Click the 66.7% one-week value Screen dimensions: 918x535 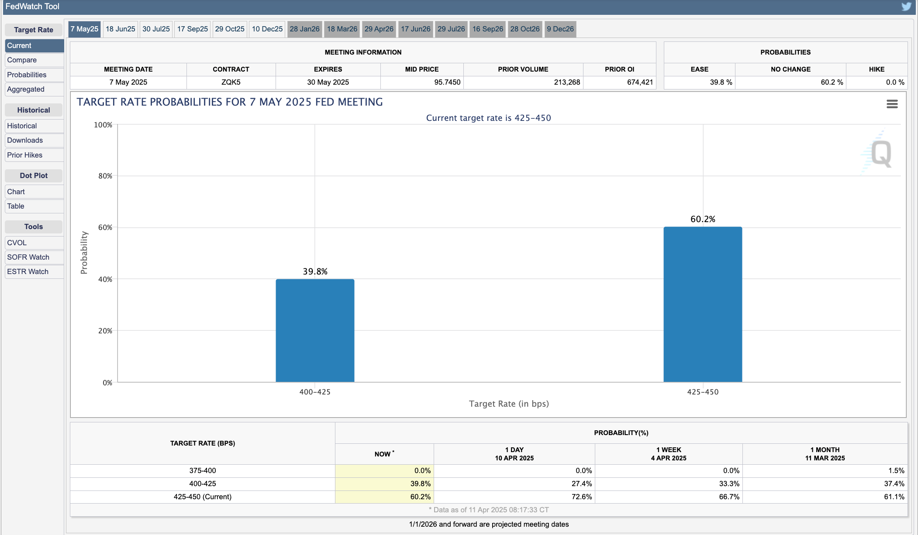point(729,497)
